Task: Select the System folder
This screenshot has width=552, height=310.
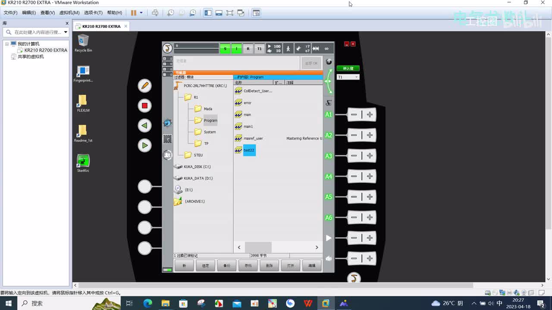Action: tap(205, 132)
